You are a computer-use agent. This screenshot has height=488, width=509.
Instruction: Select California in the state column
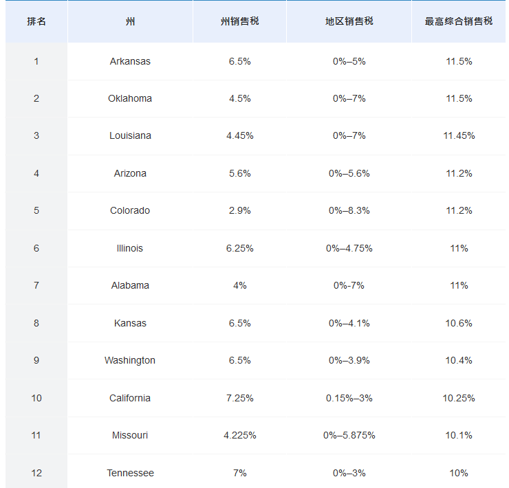coord(130,398)
